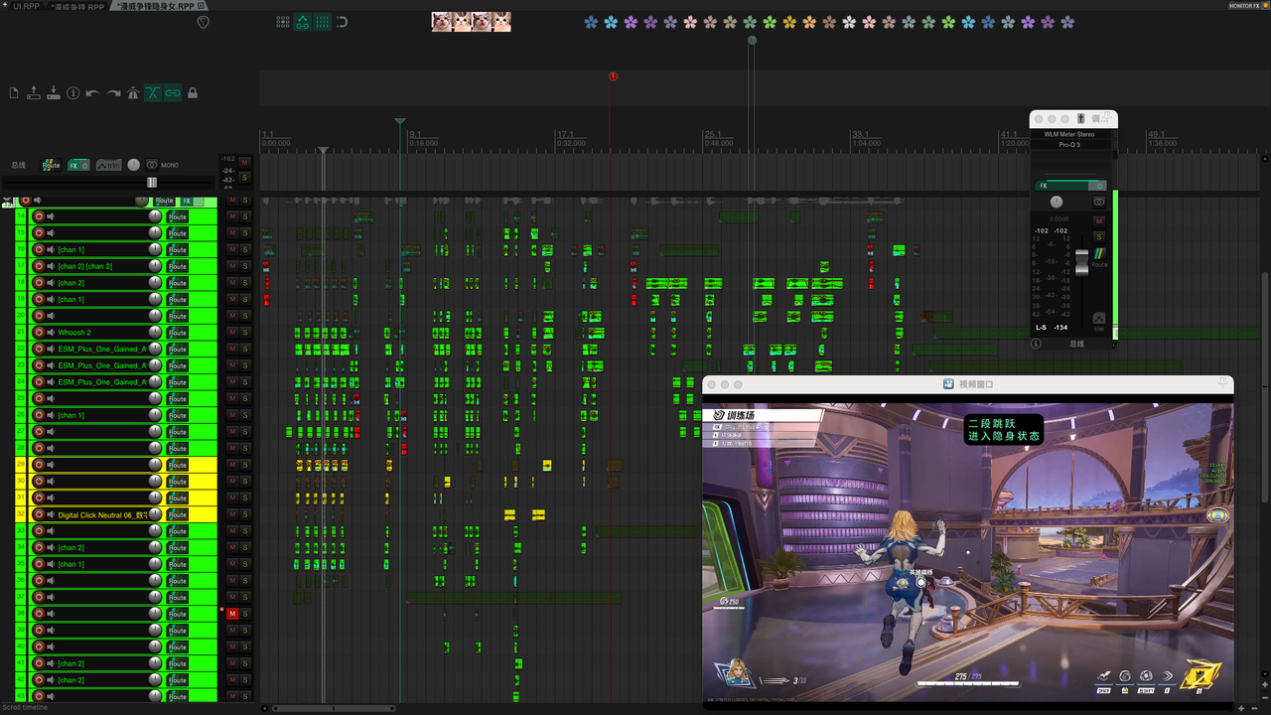Toggle master track MONO stereo-rings button
Screen dimensions: 1271x715
click(x=152, y=165)
